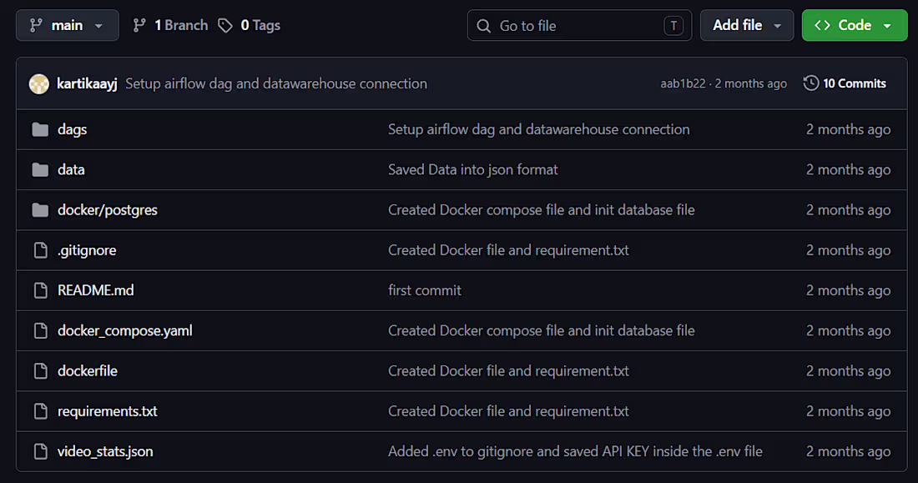
Task: Click kartikaayj avatar image
Action: [39, 83]
